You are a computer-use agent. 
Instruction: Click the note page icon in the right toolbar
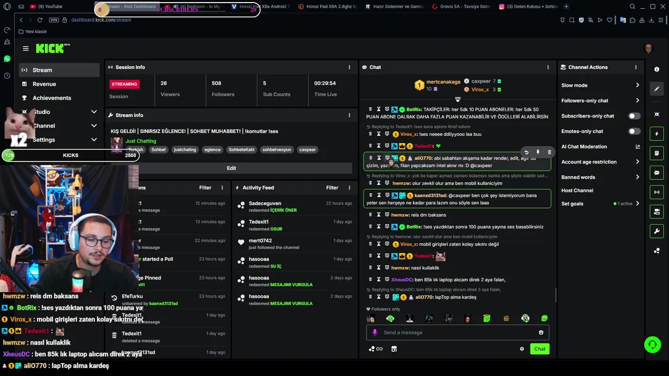click(657, 153)
